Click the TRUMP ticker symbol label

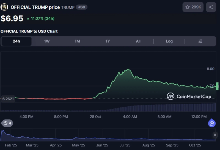click(68, 7)
